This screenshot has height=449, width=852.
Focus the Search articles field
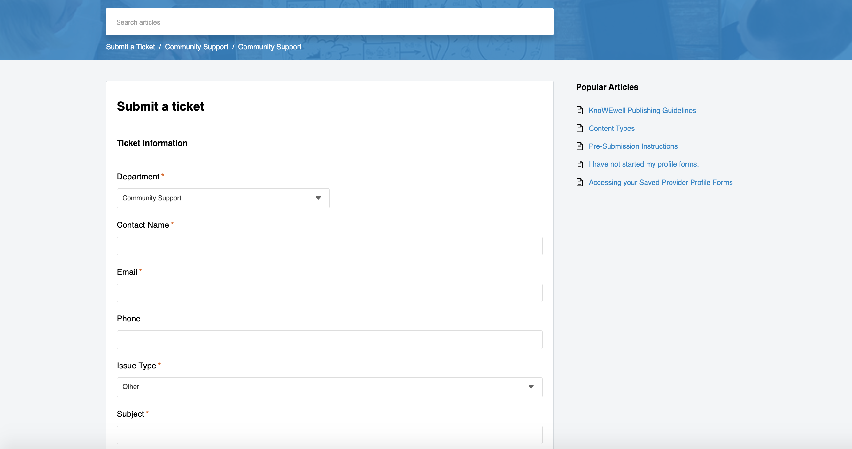pyautogui.click(x=329, y=22)
